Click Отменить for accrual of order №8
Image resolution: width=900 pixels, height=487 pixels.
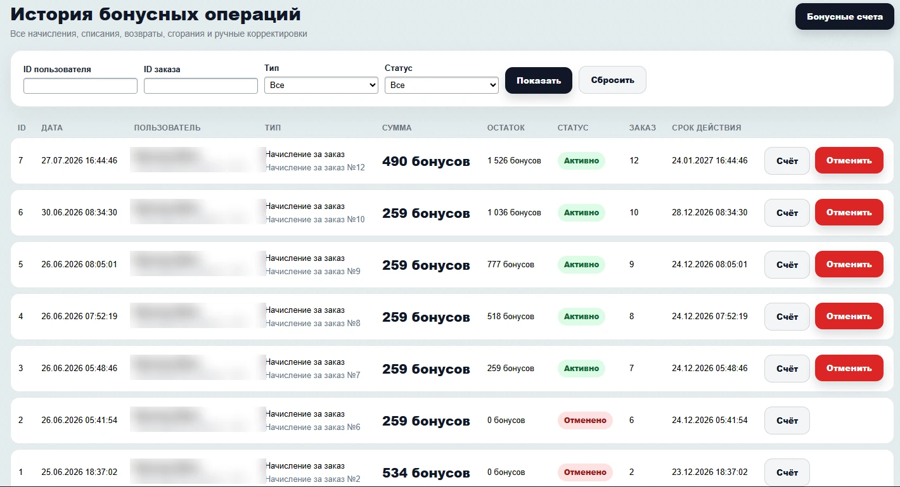(x=849, y=317)
